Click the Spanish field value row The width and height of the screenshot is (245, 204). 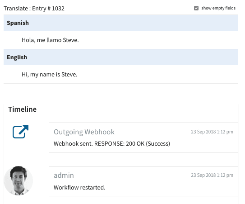coord(121,40)
